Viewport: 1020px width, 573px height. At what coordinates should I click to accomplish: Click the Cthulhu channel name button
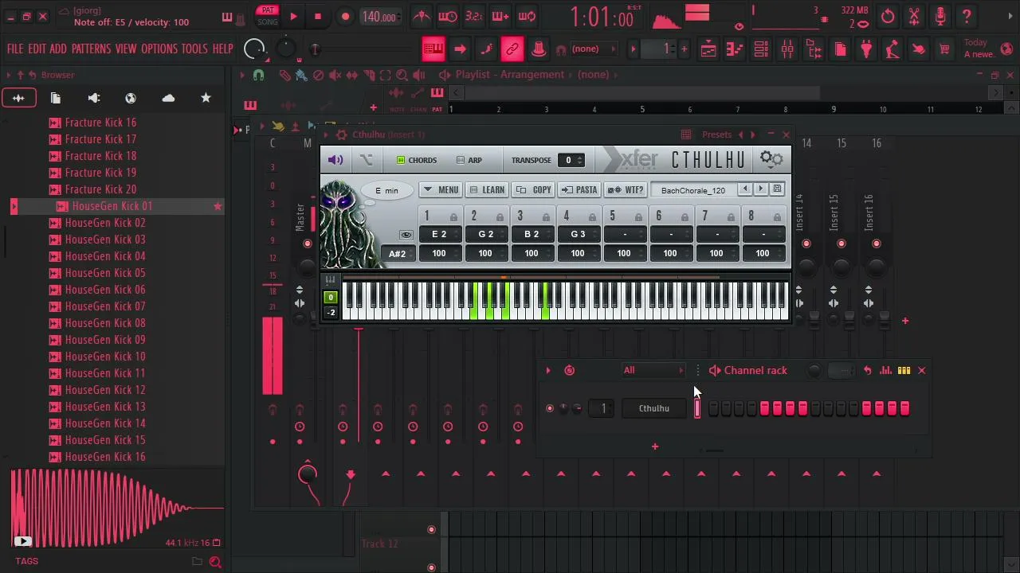coord(653,408)
